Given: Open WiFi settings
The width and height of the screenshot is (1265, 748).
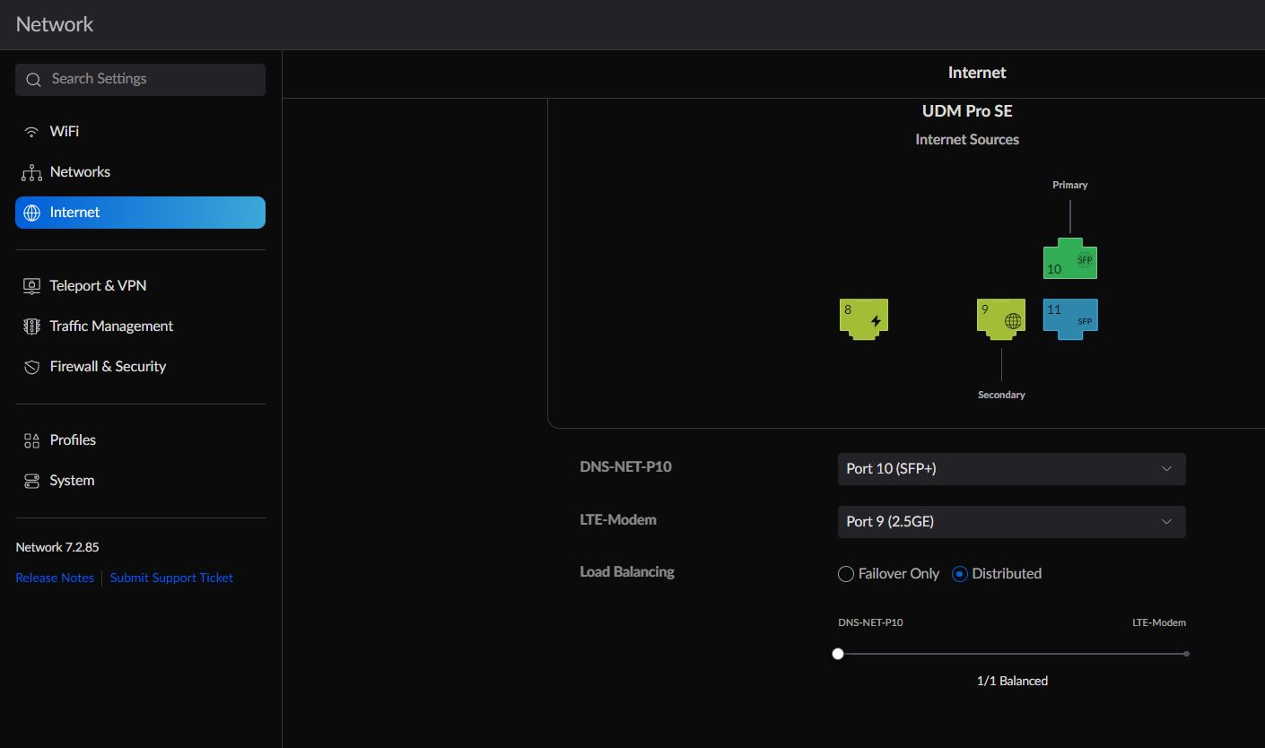Looking at the screenshot, I should click(x=140, y=132).
